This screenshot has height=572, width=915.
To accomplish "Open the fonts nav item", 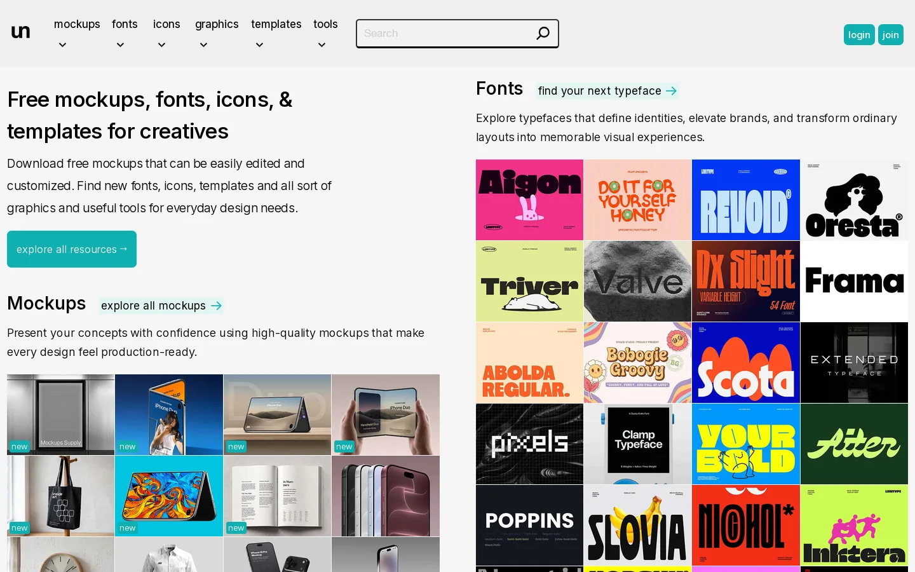I will pos(125,24).
